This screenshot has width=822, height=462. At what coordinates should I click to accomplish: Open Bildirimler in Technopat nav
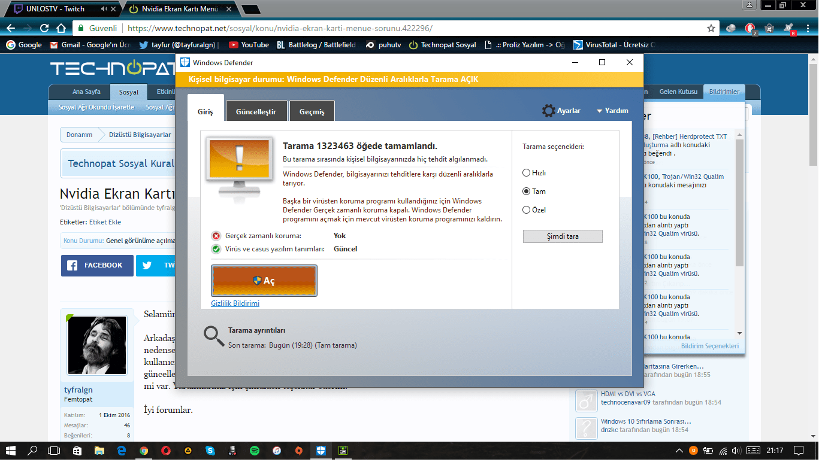724,92
